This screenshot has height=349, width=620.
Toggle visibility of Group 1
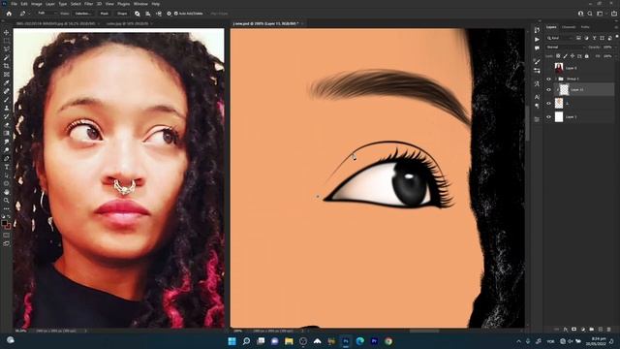pos(548,79)
